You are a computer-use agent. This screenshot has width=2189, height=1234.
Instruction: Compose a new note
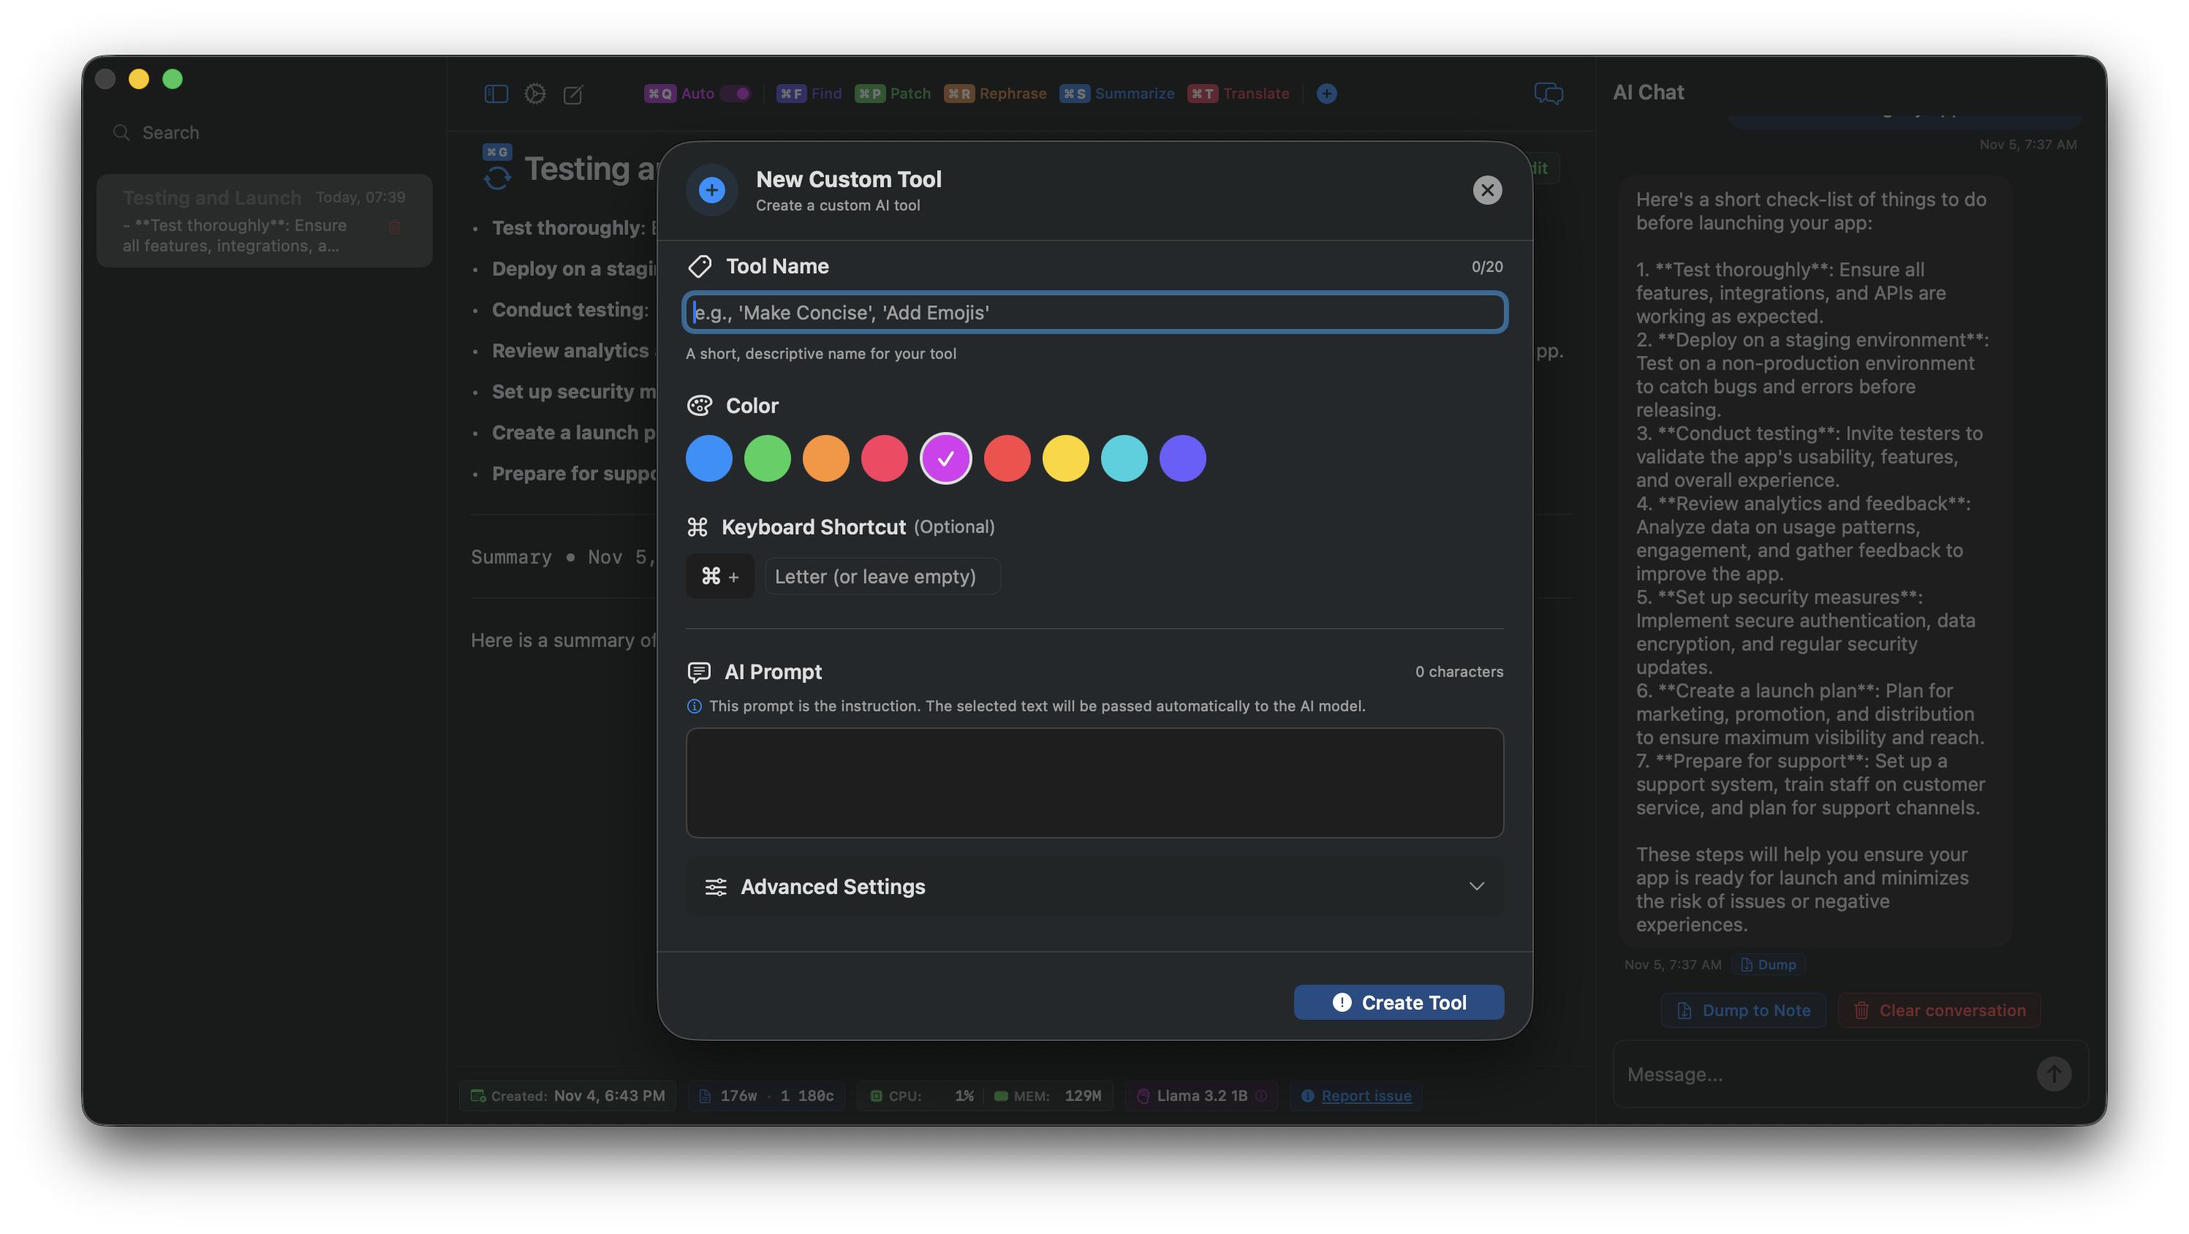pyautogui.click(x=574, y=94)
